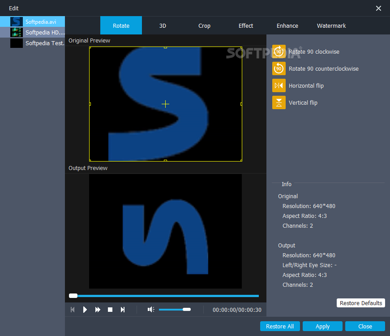Open the Effect tab

(246, 26)
